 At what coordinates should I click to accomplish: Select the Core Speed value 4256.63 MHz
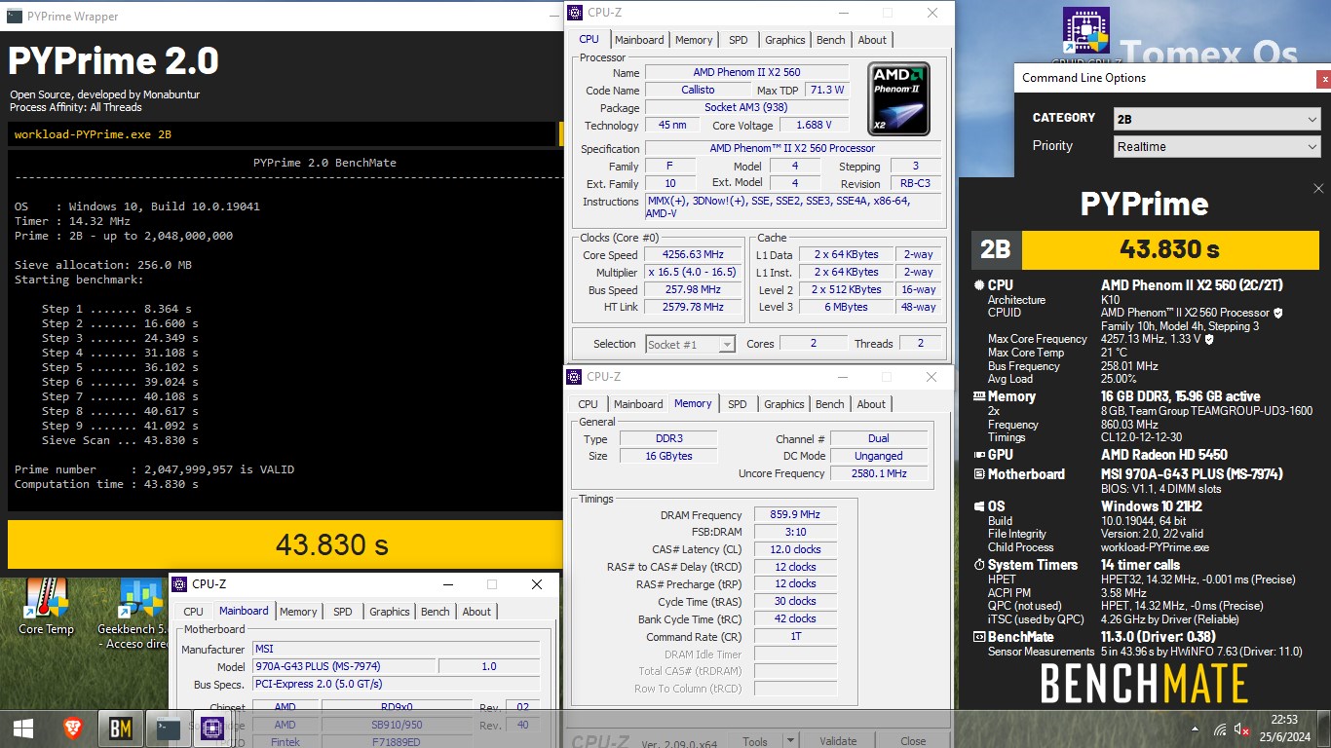[693, 255]
